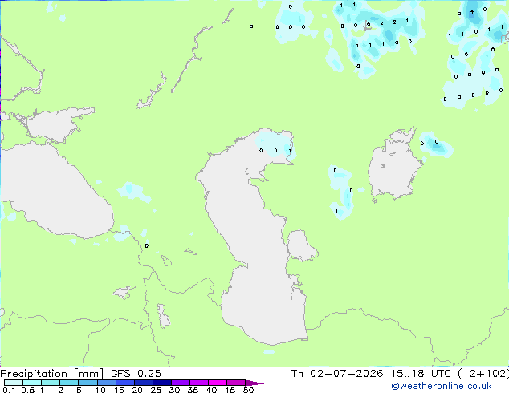Click the '15..18 UTC' time range text

point(421,374)
